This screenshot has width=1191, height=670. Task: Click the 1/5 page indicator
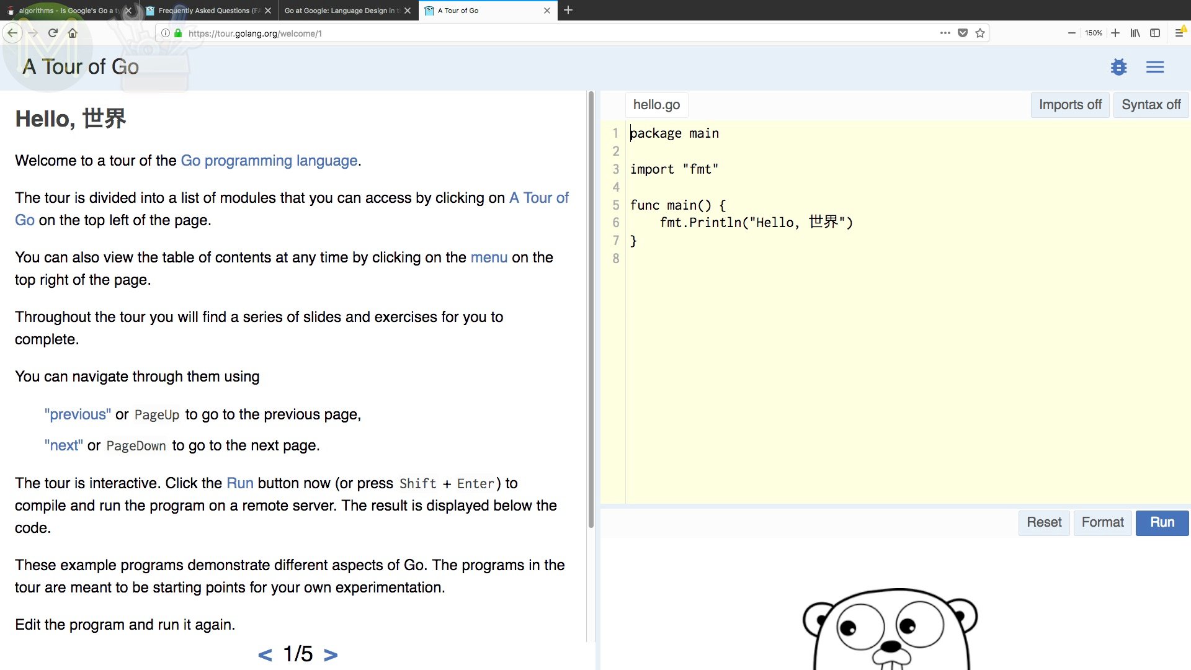pyautogui.click(x=298, y=654)
